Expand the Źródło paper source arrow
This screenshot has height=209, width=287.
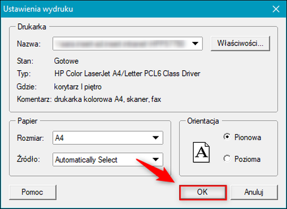155,159
